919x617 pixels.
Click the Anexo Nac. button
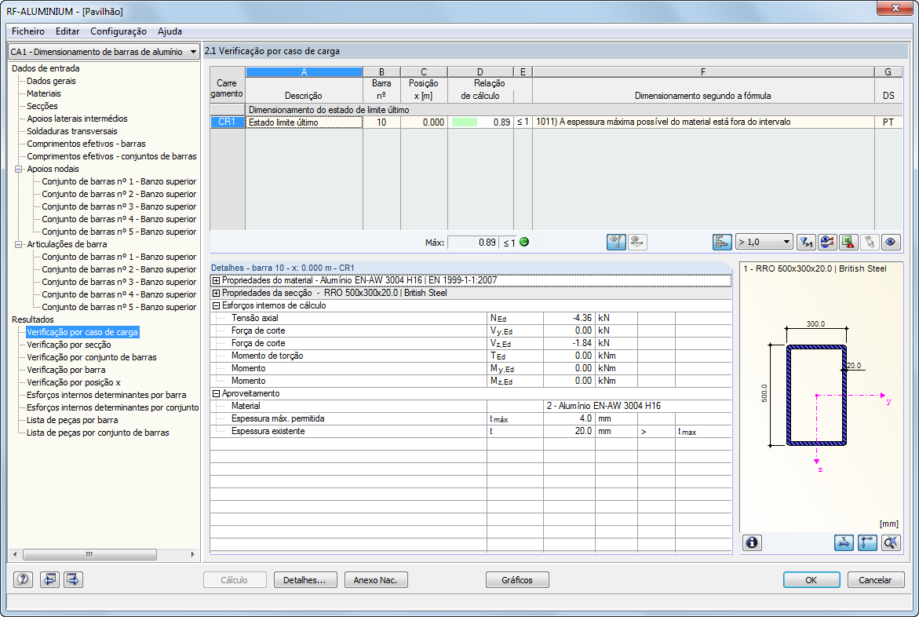(376, 580)
